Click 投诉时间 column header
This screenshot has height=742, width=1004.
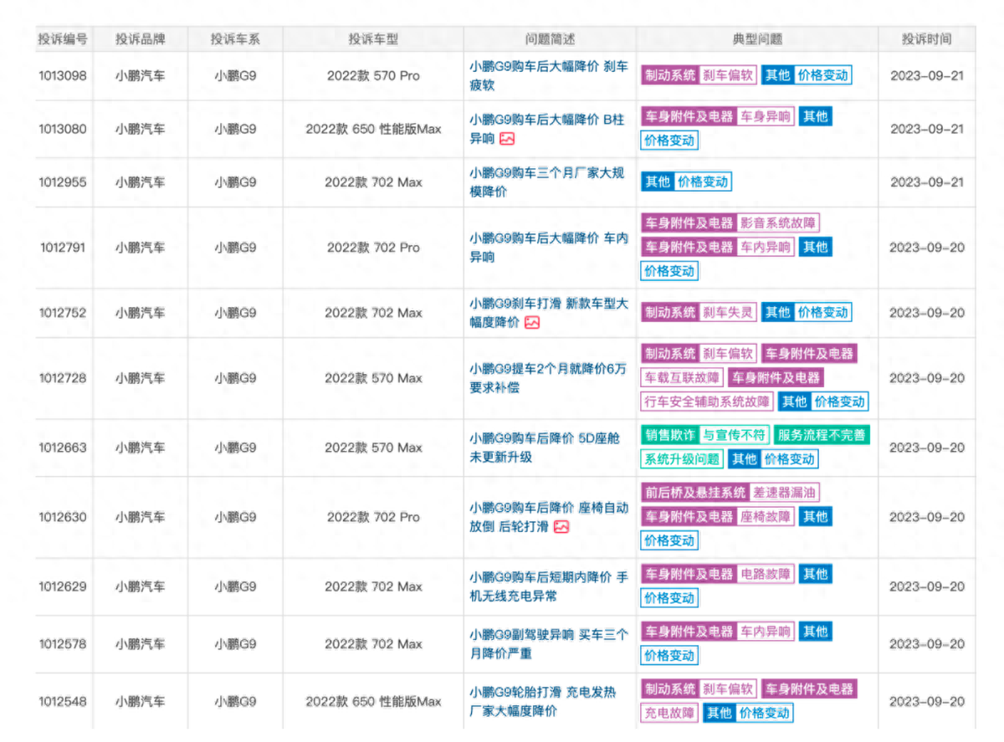(926, 38)
